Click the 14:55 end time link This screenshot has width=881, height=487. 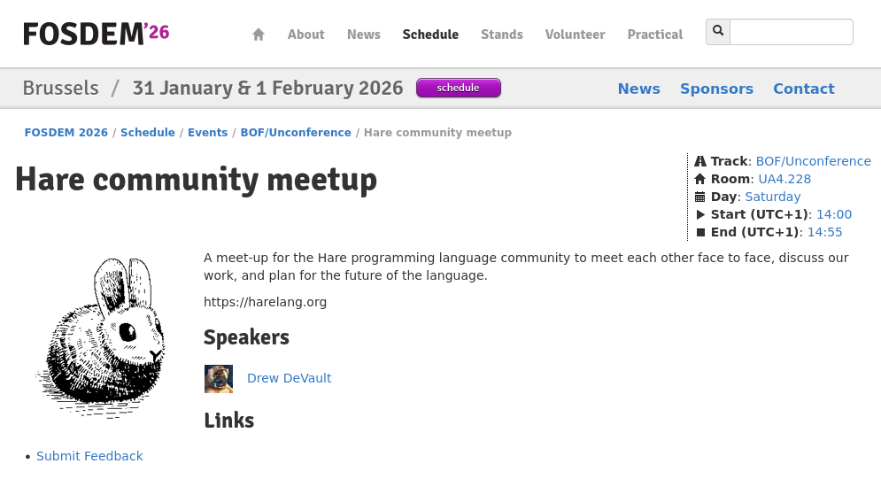click(x=825, y=233)
